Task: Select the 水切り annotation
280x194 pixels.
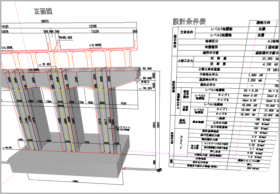Action: 145,82
